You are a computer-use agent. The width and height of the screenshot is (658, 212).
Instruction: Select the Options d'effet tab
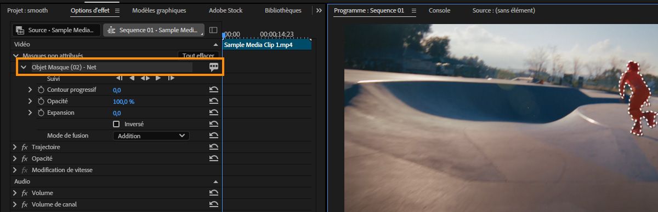tap(90, 10)
